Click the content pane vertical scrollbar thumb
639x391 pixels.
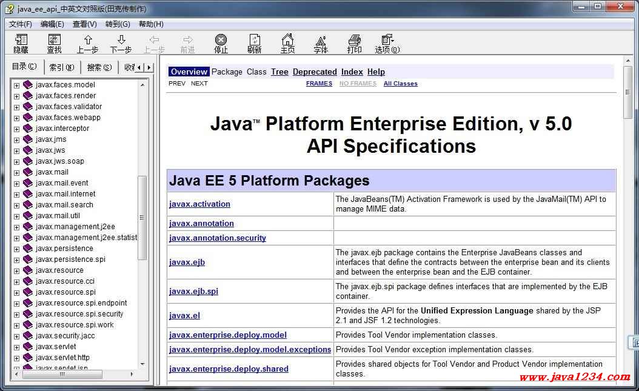[627, 93]
